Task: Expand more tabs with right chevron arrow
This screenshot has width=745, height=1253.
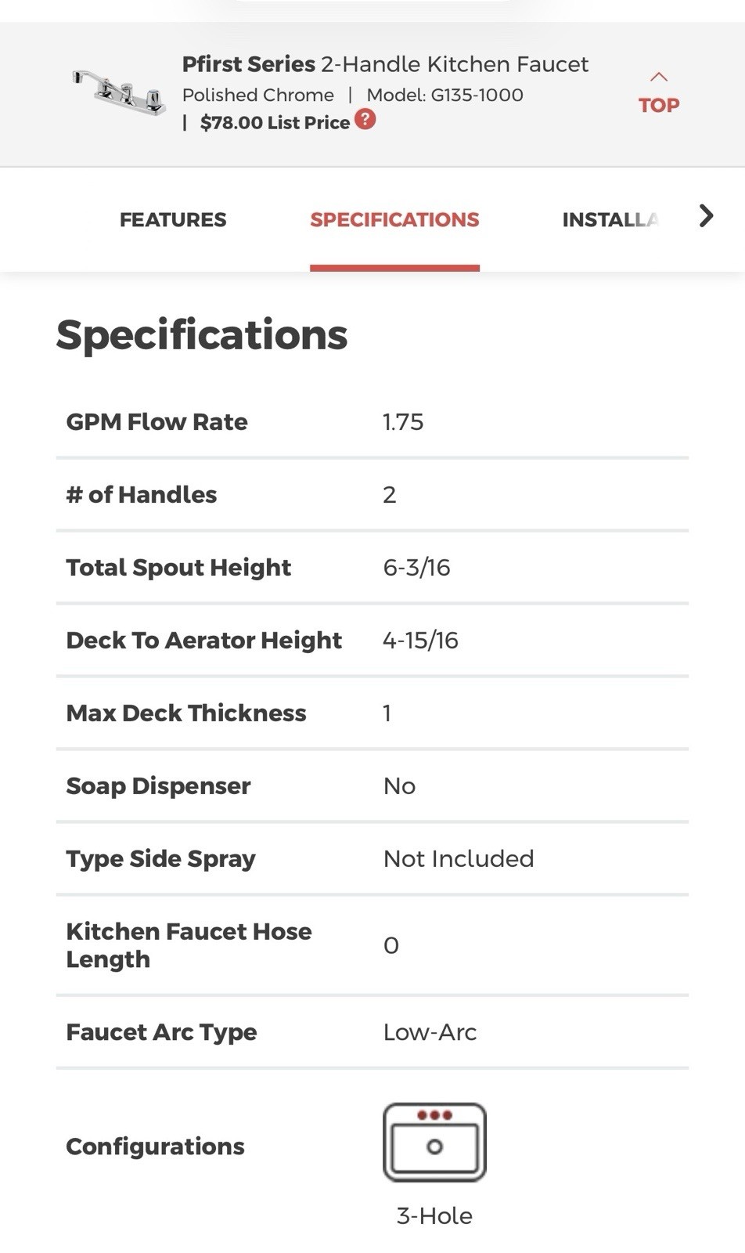Action: [x=706, y=216]
